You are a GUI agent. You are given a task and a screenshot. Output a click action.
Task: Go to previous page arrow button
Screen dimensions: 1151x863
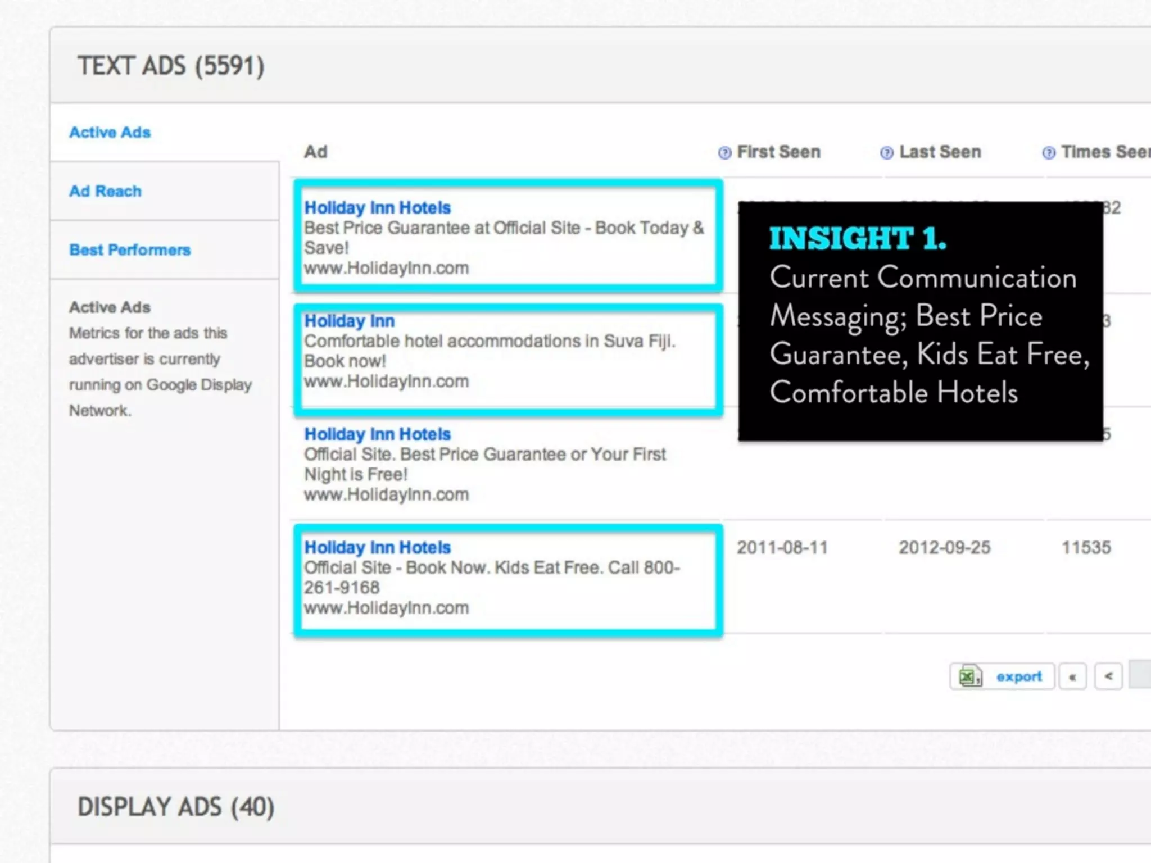point(1108,676)
